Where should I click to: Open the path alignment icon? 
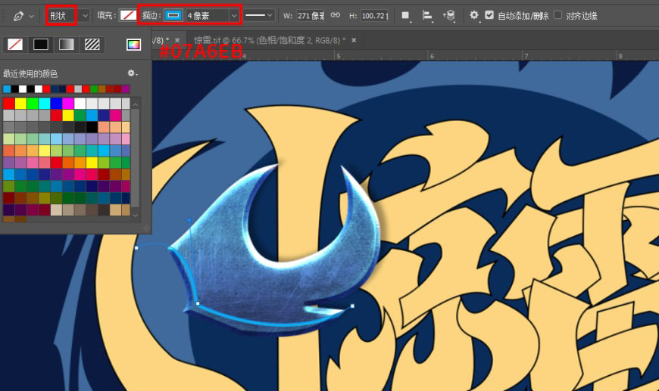pyautogui.click(x=427, y=16)
